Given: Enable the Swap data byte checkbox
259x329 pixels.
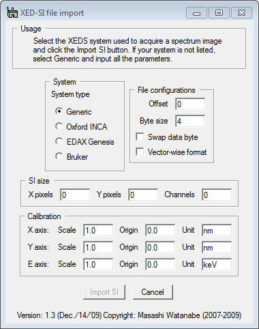Looking at the screenshot, I should click(140, 137).
